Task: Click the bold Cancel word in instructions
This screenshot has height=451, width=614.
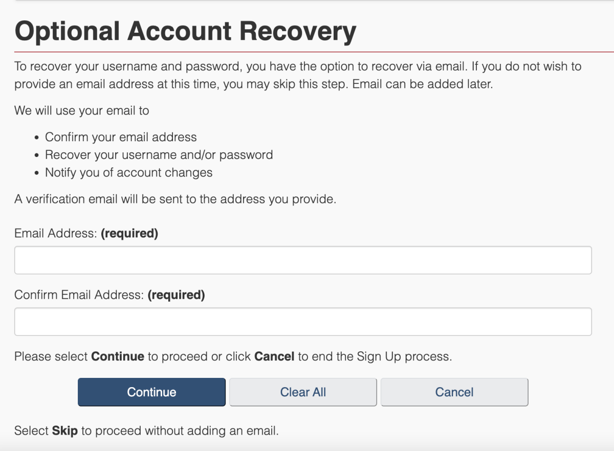Action: pos(274,356)
